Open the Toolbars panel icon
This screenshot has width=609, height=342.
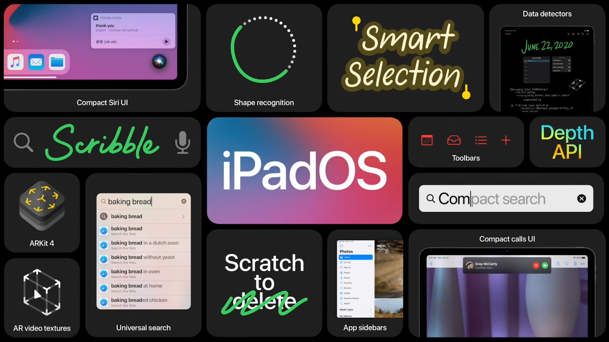point(428,141)
